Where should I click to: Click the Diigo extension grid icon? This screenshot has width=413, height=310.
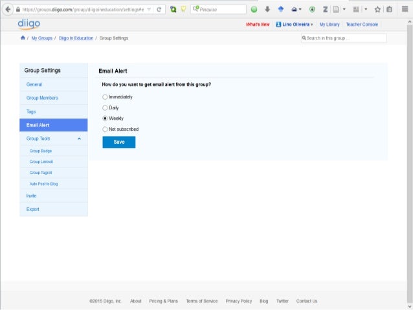click(x=356, y=10)
